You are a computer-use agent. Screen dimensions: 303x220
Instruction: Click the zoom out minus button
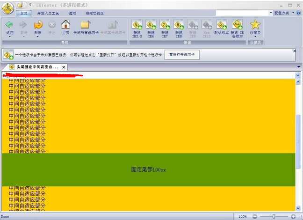pos(255,217)
